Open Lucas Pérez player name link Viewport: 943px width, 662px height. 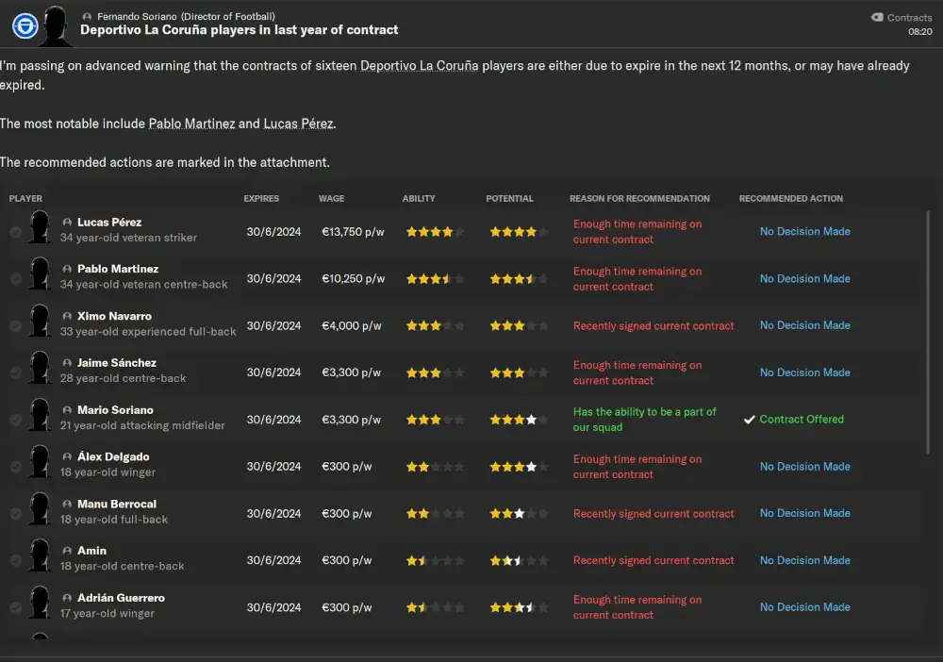109,223
